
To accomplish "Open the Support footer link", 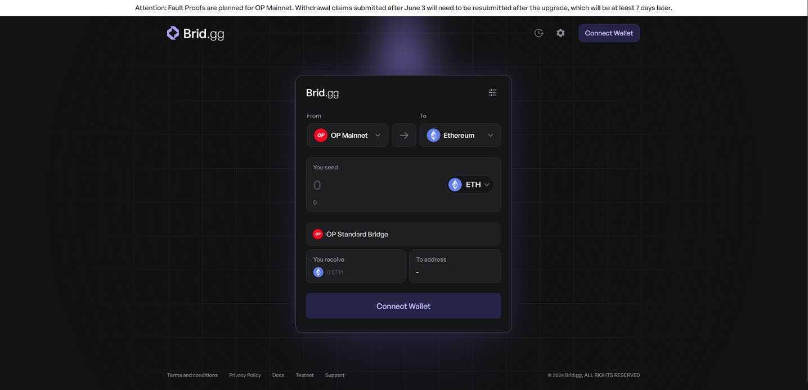I will (335, 375).
